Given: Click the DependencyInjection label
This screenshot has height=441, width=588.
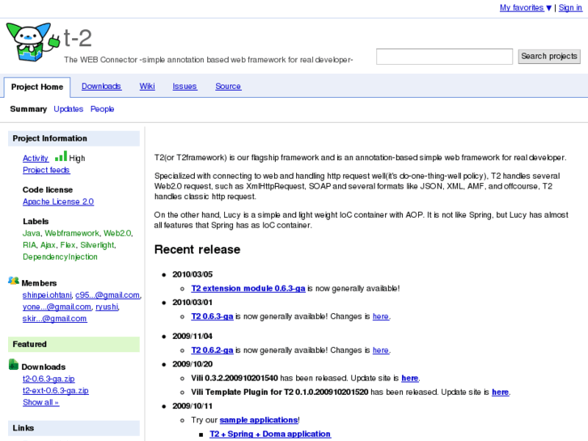Looking at the screenshot, I should tap(60, 257).
